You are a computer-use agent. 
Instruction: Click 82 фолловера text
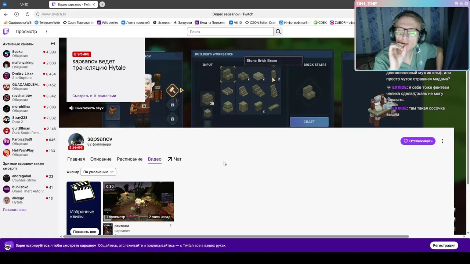point(99,144)
